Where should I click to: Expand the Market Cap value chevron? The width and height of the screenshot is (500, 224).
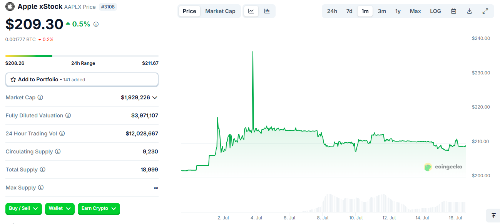pos(155,97)
